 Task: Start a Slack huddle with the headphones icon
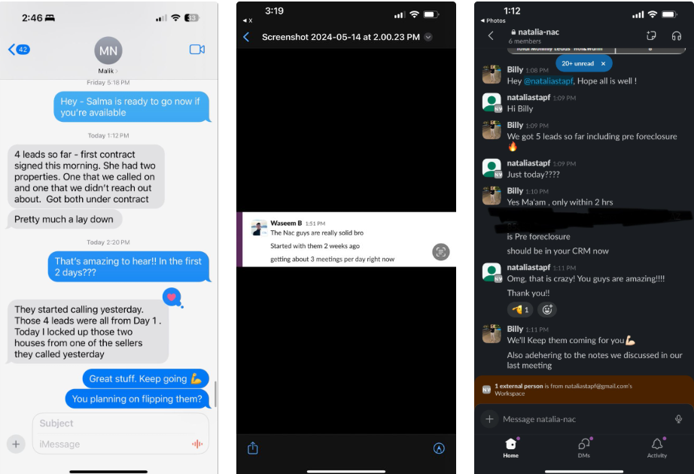point(676,36)
